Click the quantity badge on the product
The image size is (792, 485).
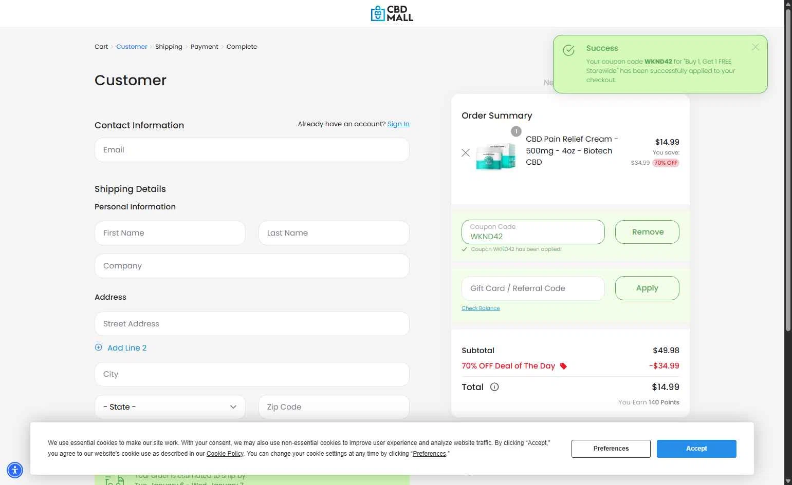[516, 131]
